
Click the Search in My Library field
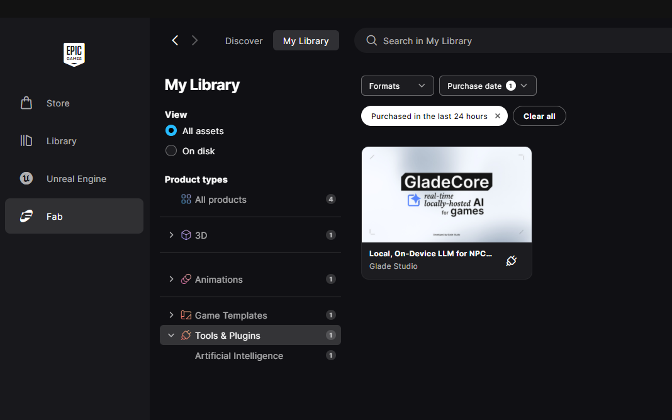(514, 41)
